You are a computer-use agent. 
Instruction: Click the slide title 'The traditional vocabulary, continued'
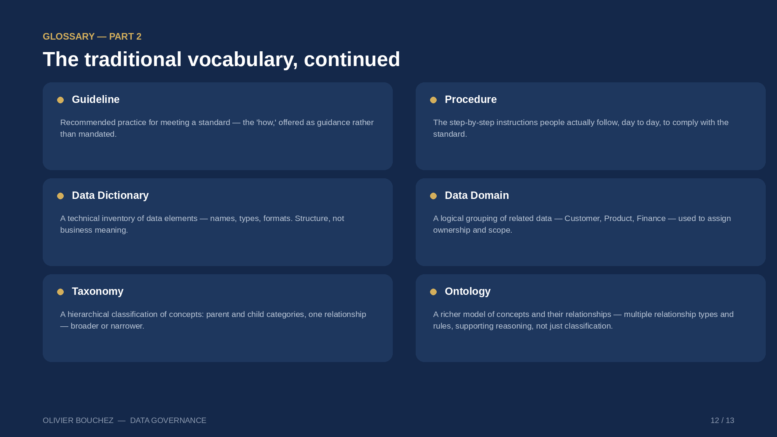[x=221, y=59]
